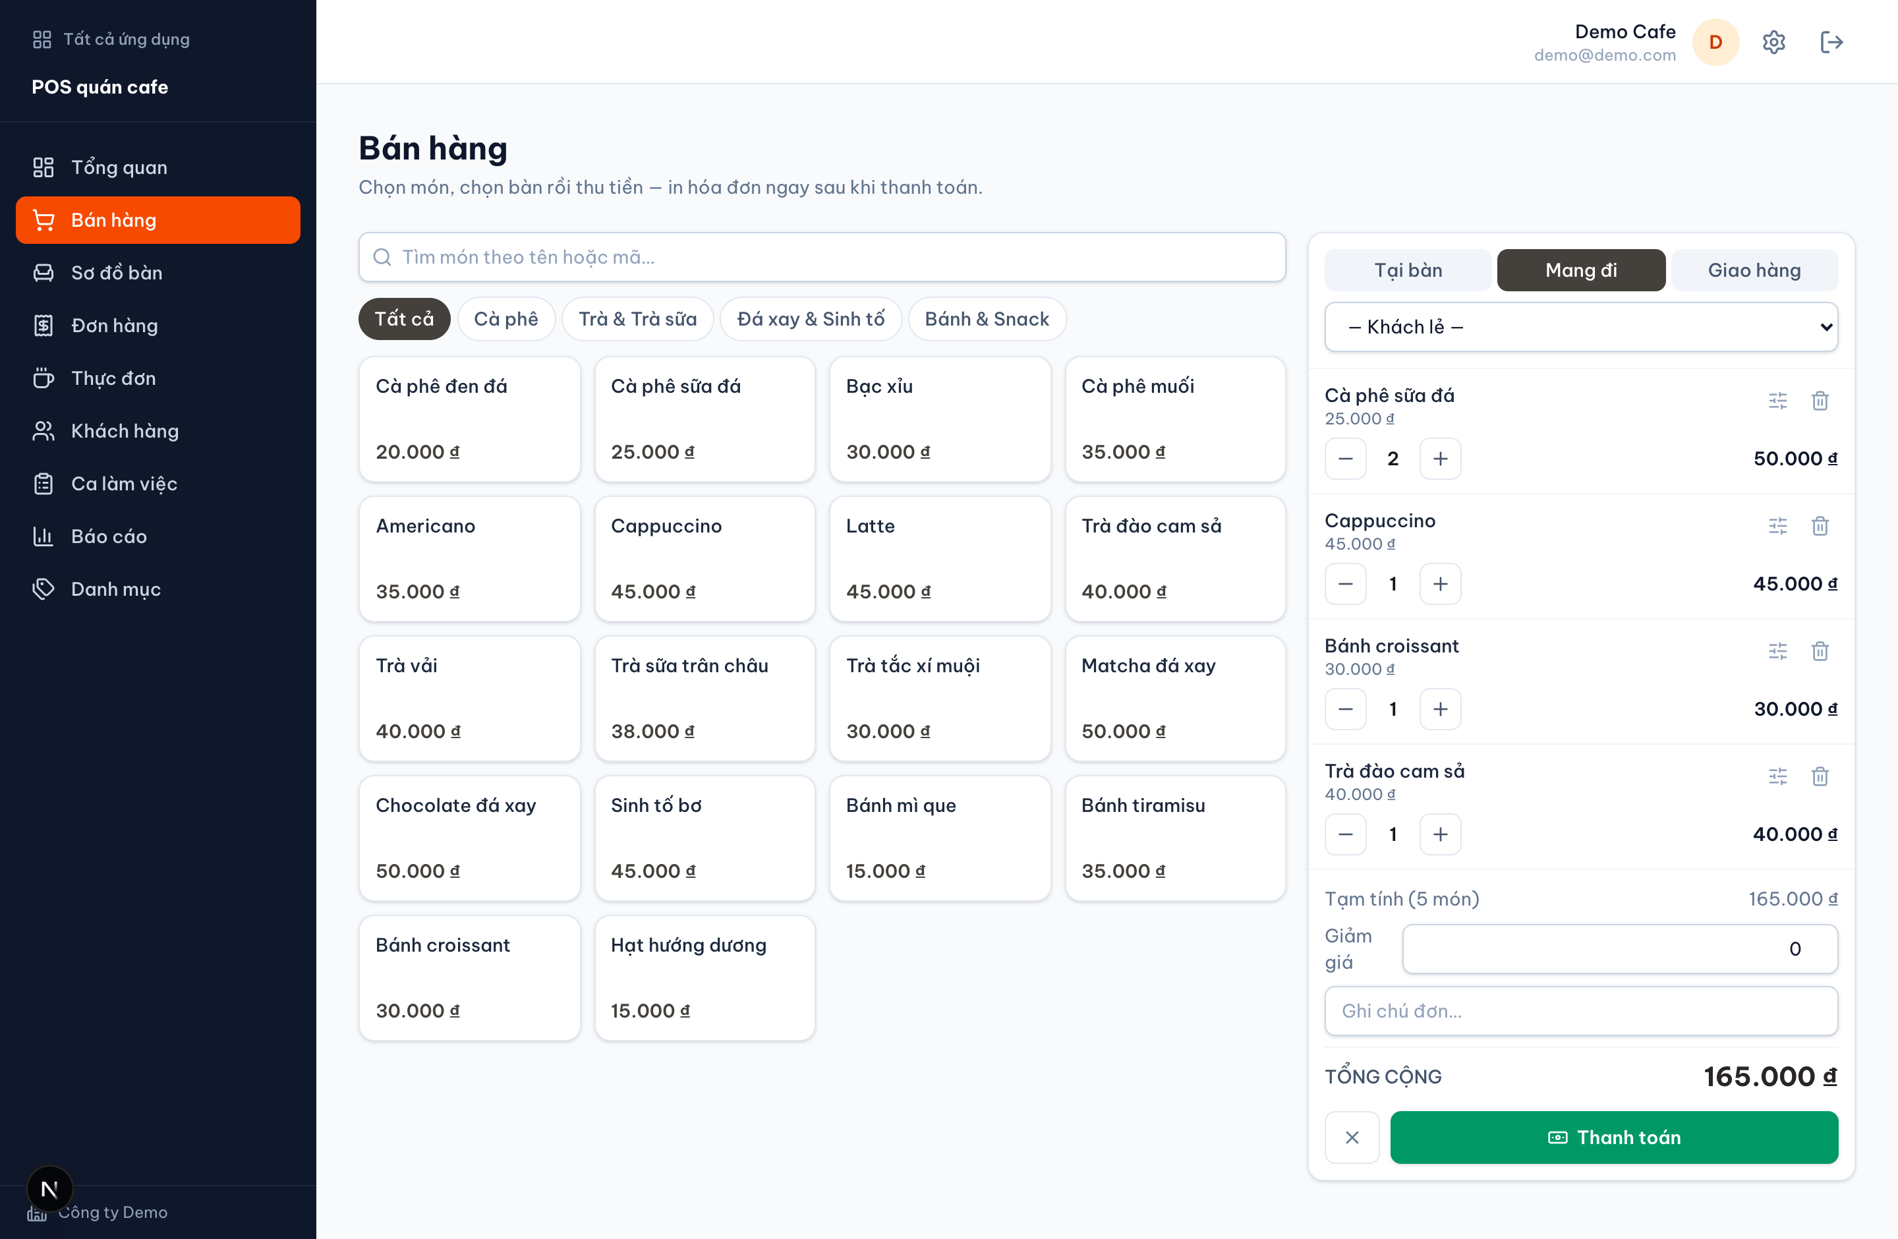
Task: Open Ca làm việc shifts page
Action: (x=158, y=484)
